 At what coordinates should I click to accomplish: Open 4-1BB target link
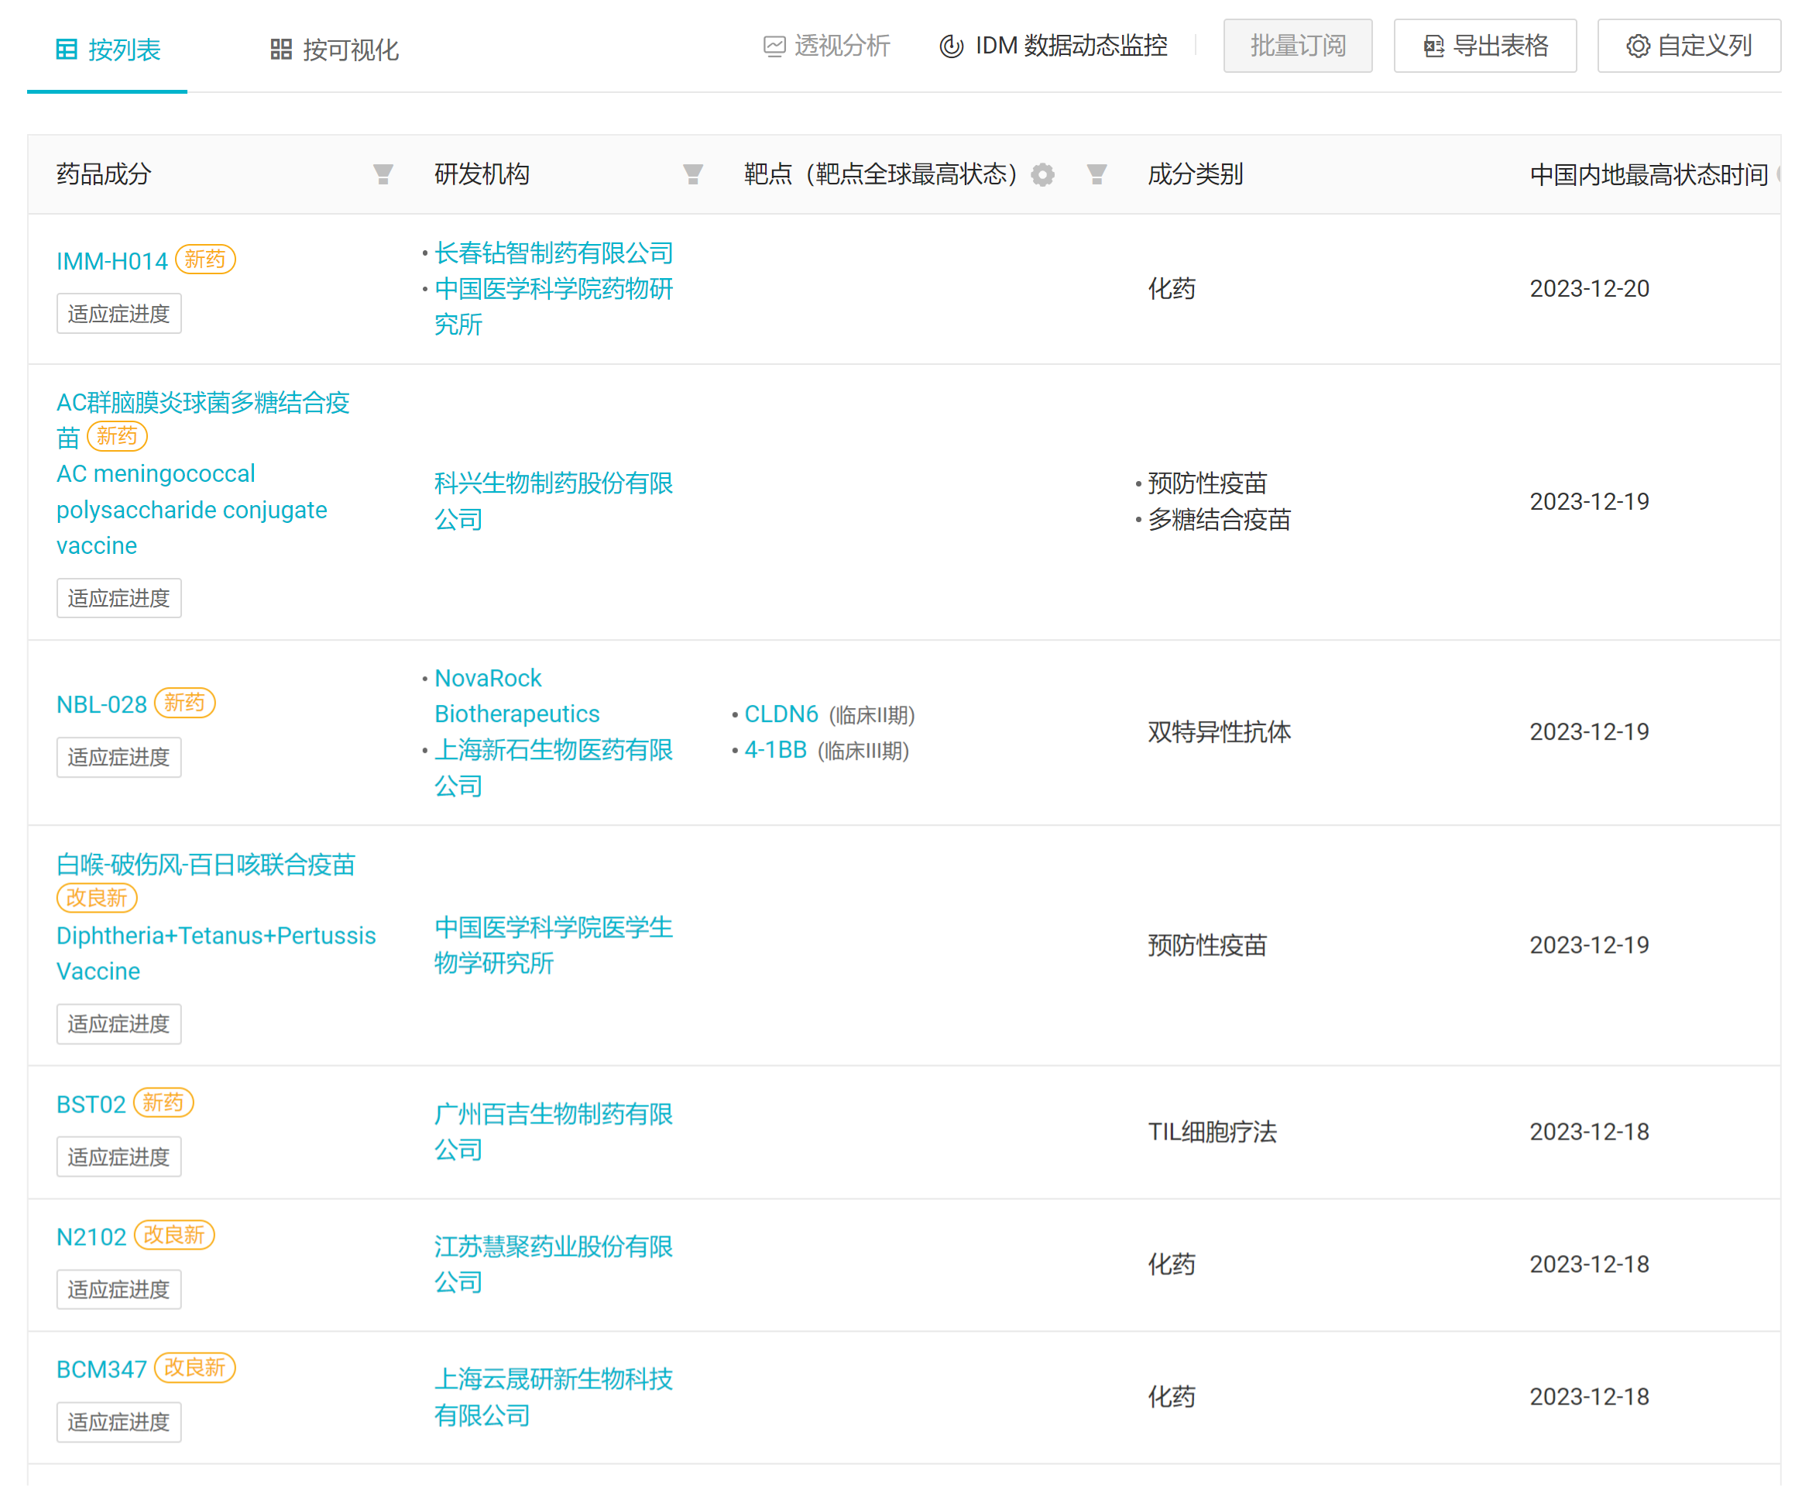[775, 750]
